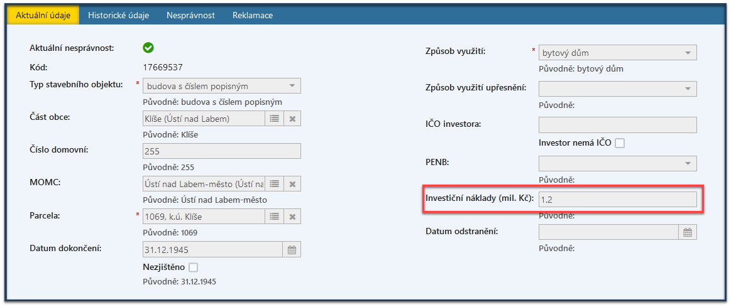Switch to the Historické údaje tab
This screenshot has width=731, height=307.
pos(118,15)
